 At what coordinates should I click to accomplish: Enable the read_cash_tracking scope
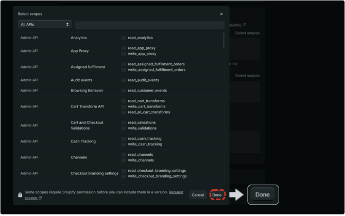(x=124, y=138)
